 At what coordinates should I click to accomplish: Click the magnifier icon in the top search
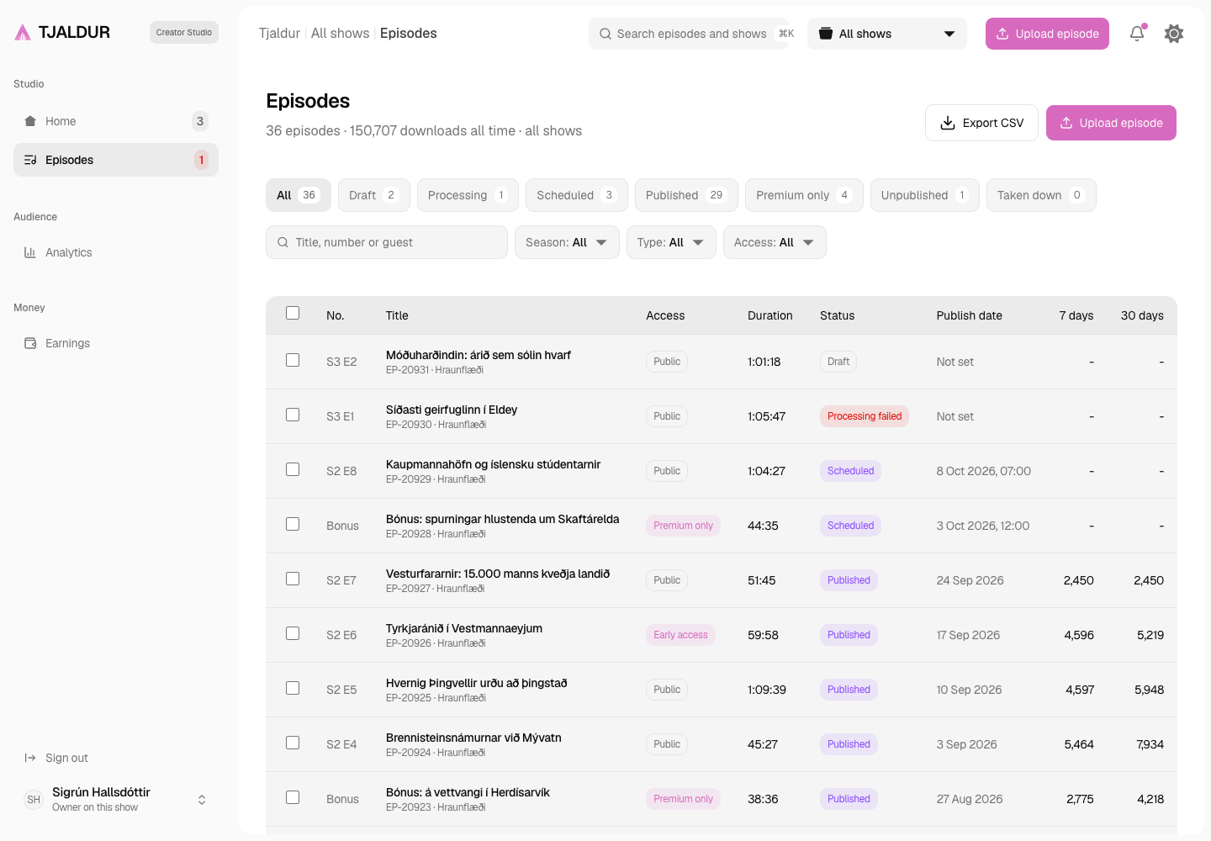tap(605, 34)
